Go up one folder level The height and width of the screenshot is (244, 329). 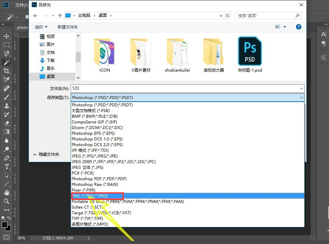point(60,16)
